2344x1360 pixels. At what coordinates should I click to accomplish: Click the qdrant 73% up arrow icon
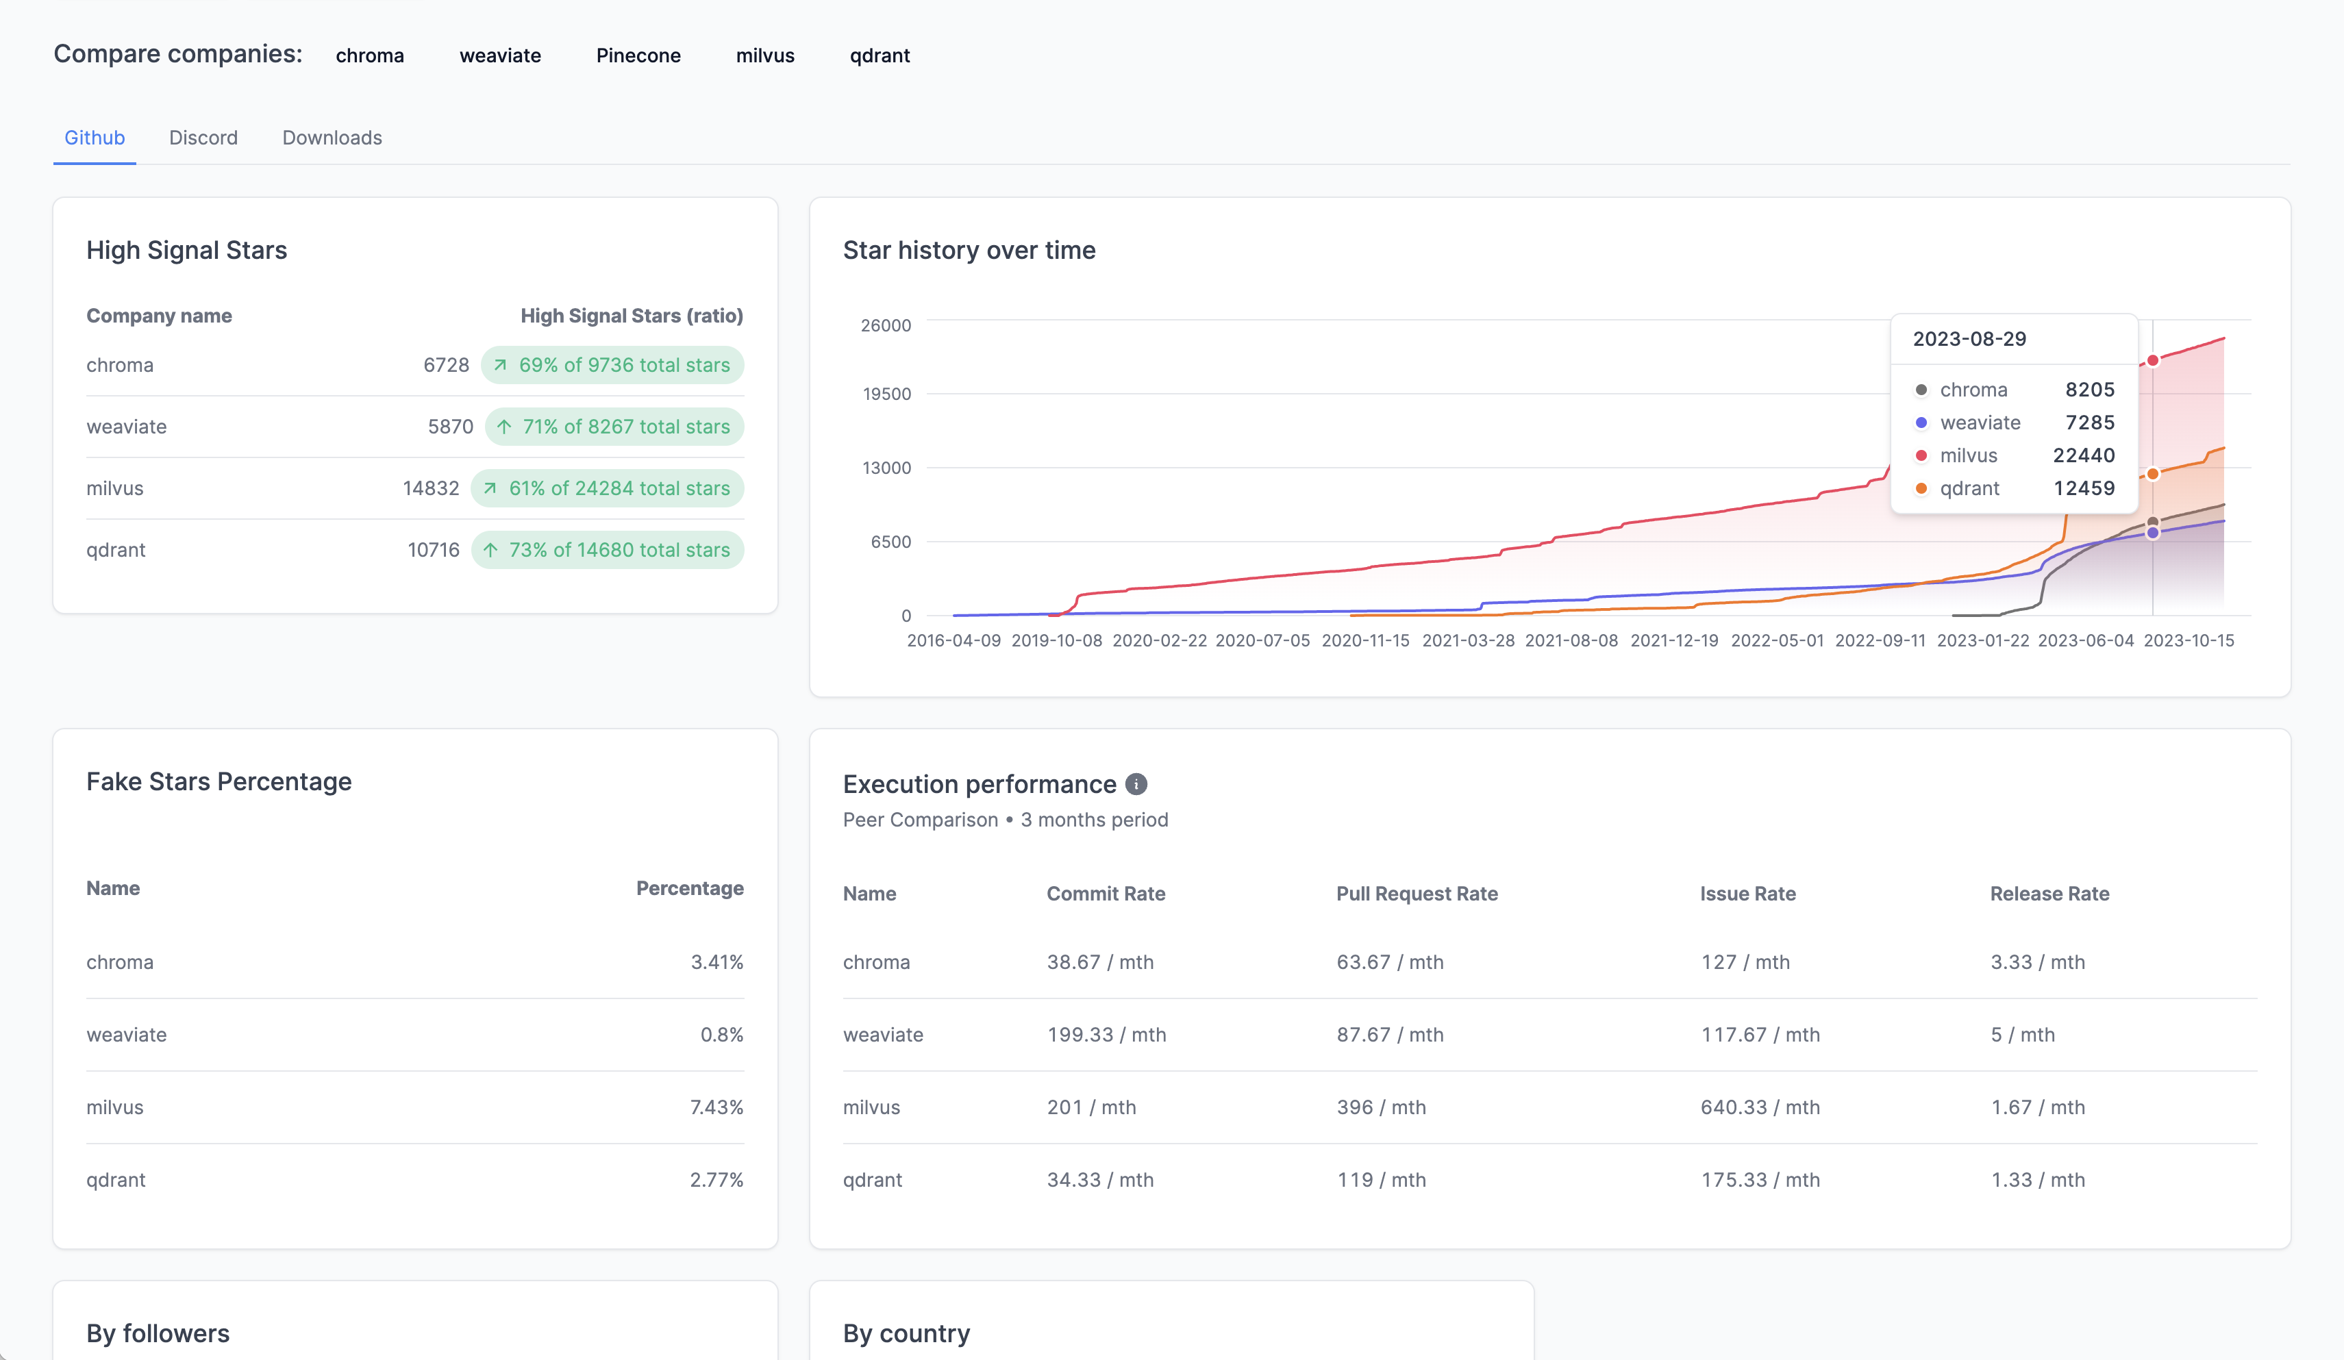click(491, 549)
